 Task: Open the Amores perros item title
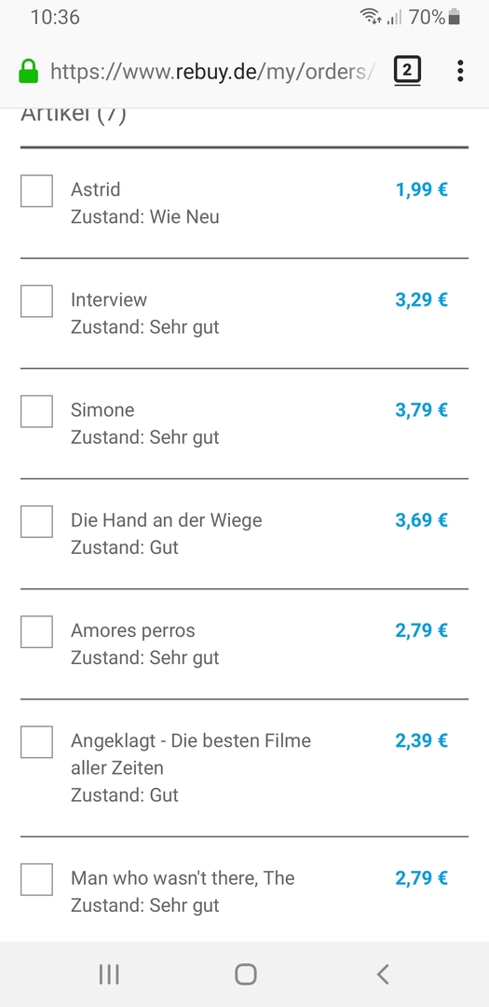point(133,630)
